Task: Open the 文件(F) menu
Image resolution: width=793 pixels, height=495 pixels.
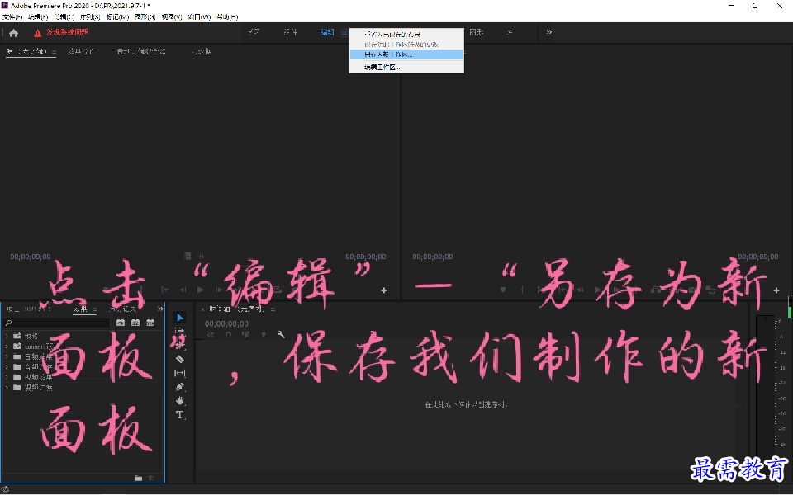Action: pos(12,17)
